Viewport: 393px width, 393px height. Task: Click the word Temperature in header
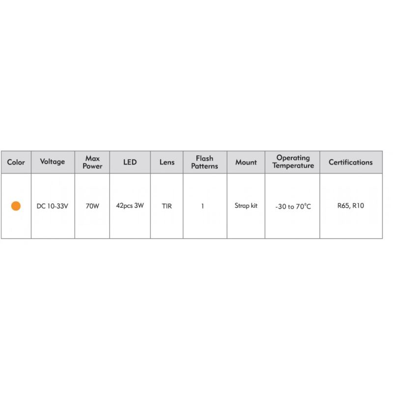coord(293,166)
